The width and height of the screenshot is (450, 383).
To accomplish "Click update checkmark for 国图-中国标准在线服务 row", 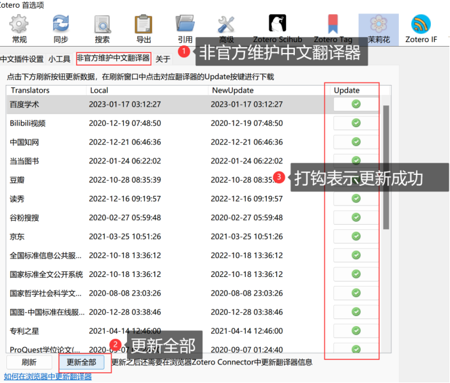I will 356,312.
